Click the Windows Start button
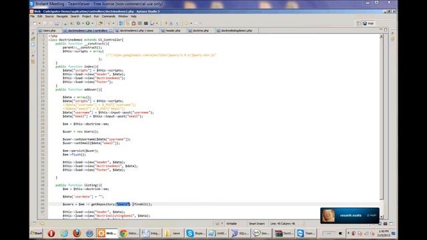Viewport: 427px width, 240px height. point(36,233)
